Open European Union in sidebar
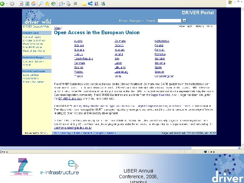Screen dimensions: 244x183 [33, 44]
